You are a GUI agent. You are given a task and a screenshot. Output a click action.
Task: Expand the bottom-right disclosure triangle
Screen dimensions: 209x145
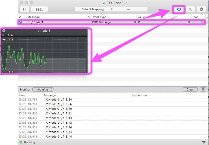click(x=204, y=142)
